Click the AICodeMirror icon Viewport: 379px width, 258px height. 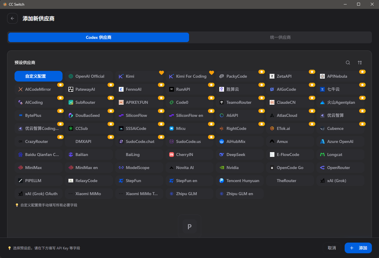(x=20, y=89)
